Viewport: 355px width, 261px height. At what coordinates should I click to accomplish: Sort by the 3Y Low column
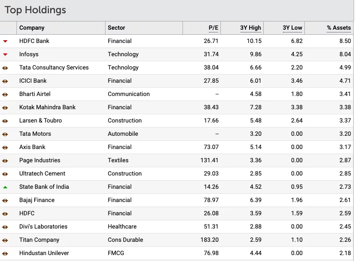click(292, 28)
